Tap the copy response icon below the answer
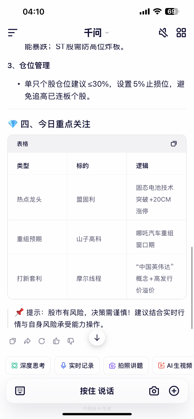 (13, 341)
